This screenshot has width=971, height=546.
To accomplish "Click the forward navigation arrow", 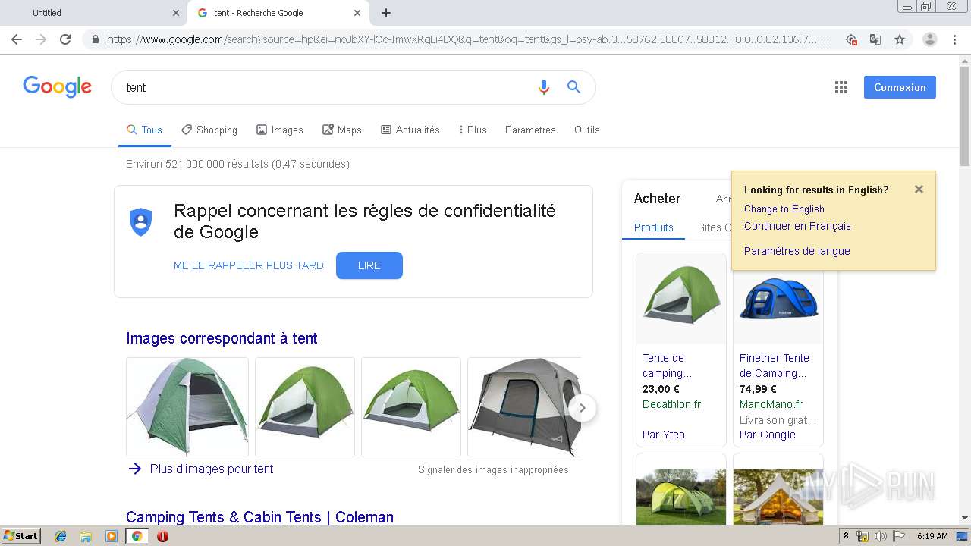I will pyautogui.click(x=41, y=39).
